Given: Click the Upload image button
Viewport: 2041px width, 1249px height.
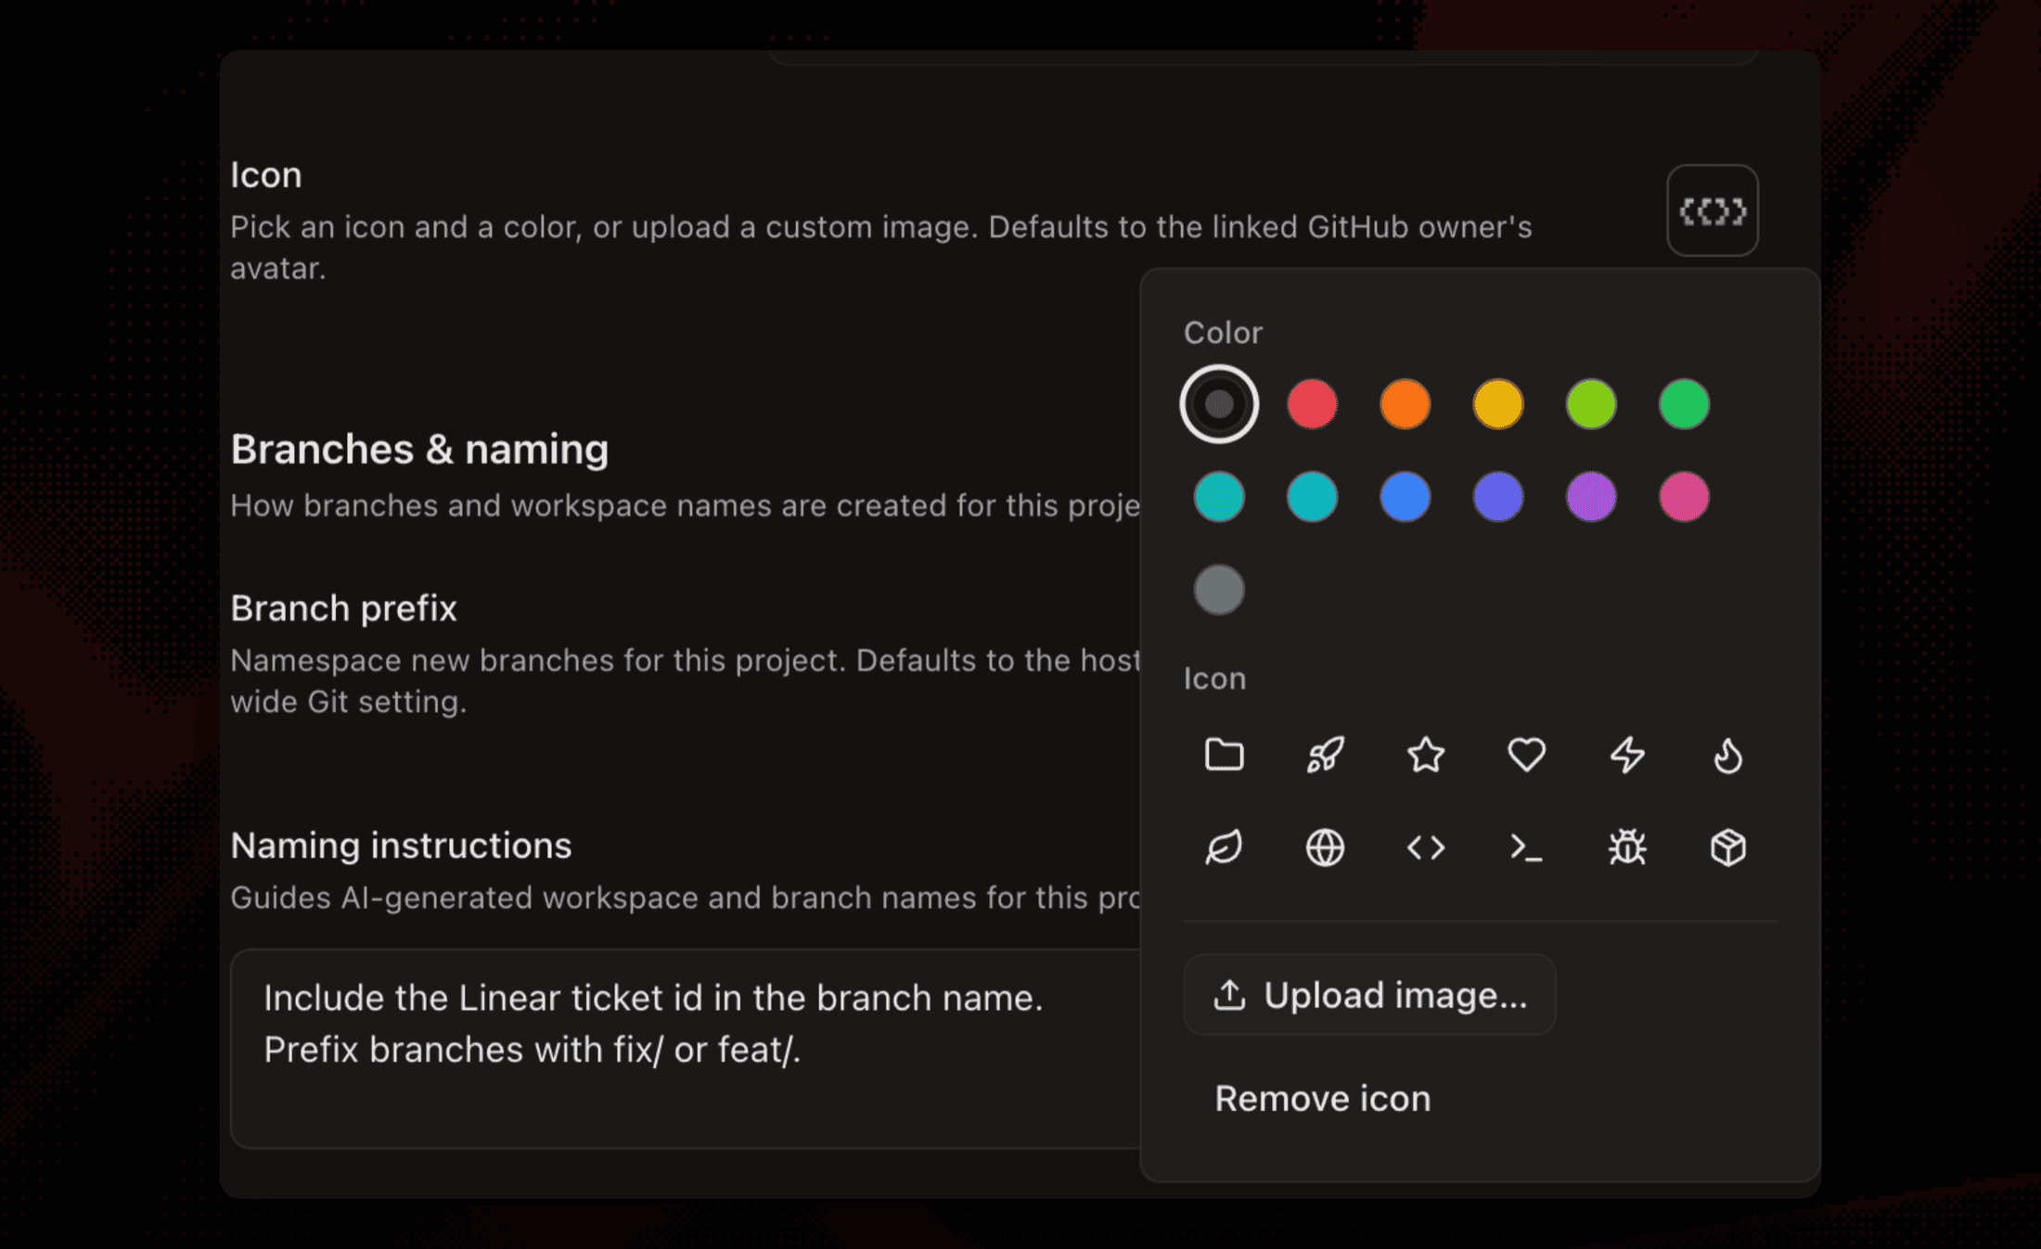Looking at the screenshot, I should [x=1369, y=995].
